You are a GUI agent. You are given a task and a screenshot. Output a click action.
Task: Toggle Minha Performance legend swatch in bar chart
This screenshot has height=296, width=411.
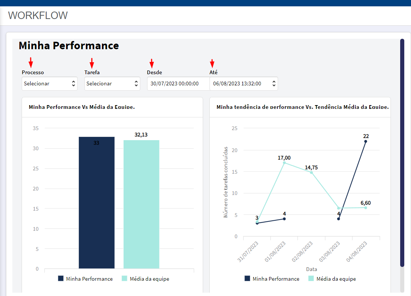pos(61,278)
